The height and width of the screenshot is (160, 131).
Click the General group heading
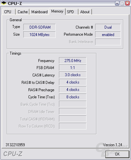(x=16, y=20)
